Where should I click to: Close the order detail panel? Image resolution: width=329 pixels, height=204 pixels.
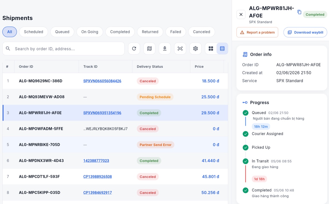241,15
